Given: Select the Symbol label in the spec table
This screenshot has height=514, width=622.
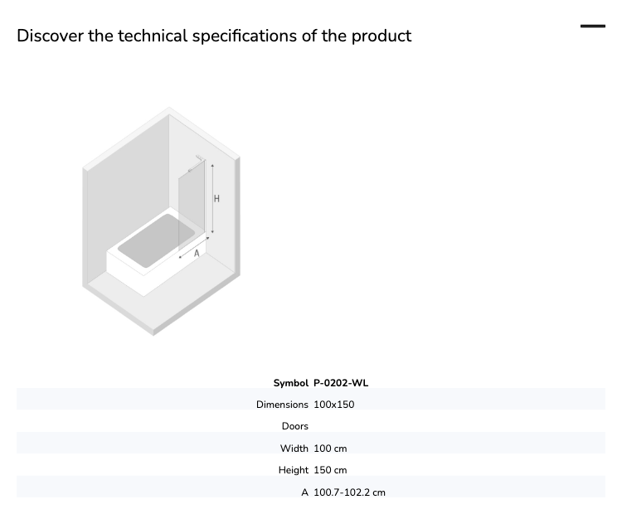Looking at the screenshot, I should coord(291,383).
